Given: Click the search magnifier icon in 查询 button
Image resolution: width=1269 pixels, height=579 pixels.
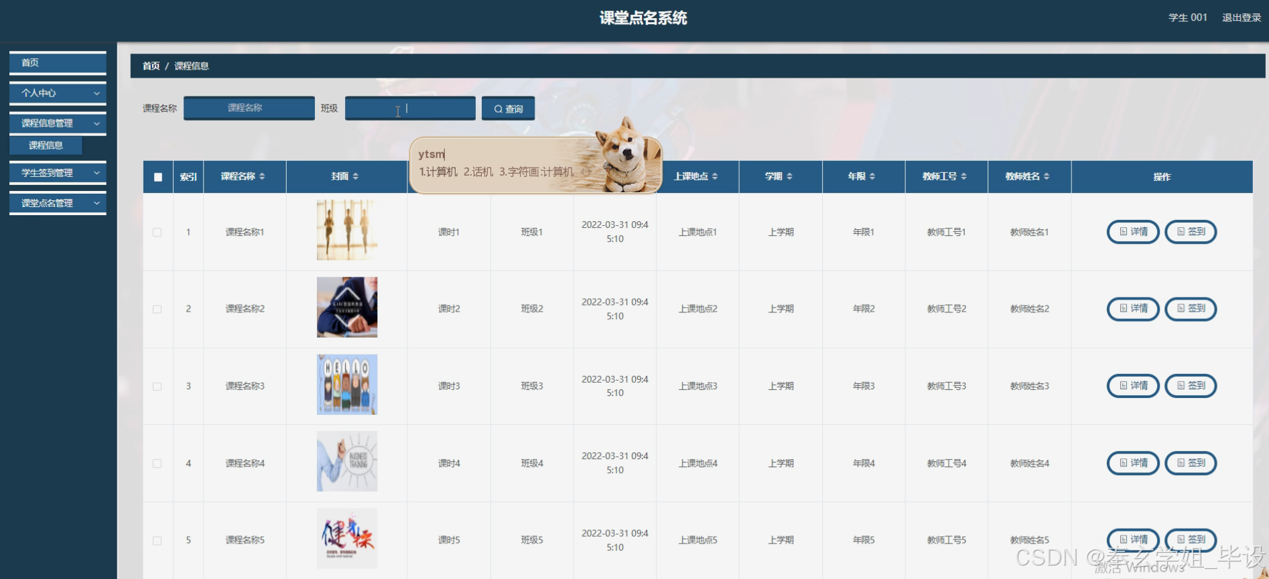Looking at the screenshot, I should pyautogui.click(x=498, y=109).
